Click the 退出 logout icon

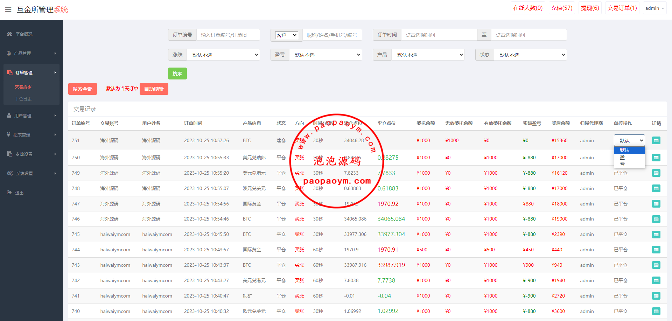[9, 193]
